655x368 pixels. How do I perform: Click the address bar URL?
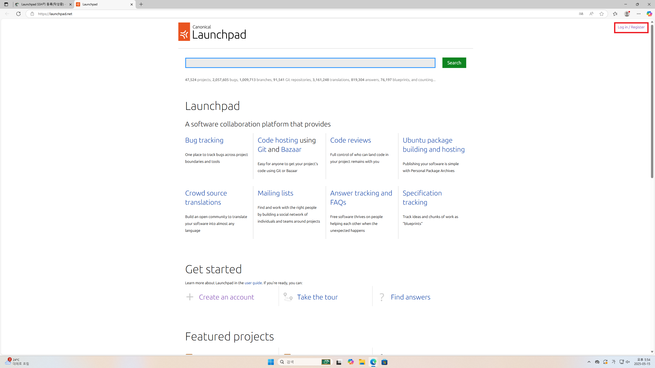click(x=55, y=14)
